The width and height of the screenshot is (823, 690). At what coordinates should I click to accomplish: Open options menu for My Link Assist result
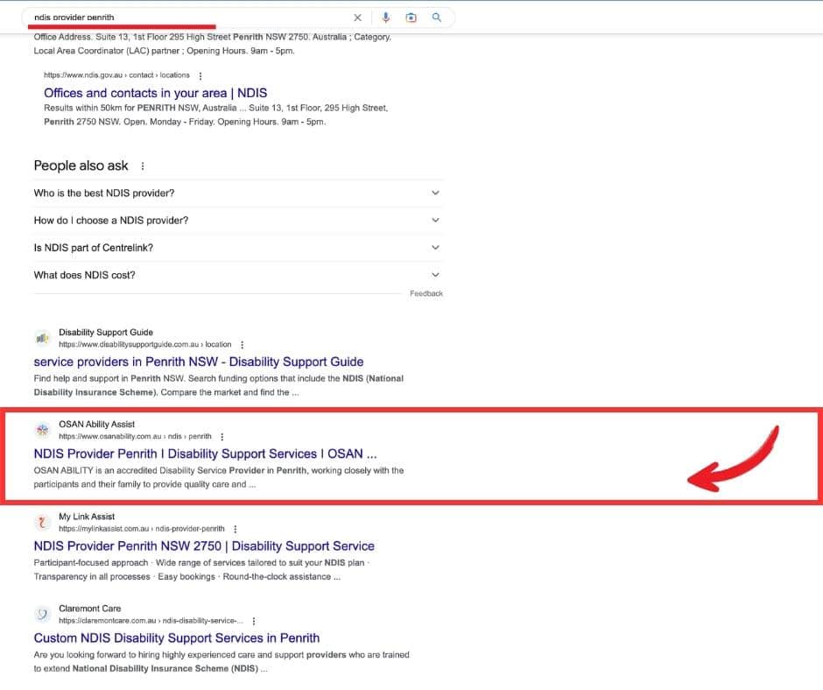[x=236, y=529]
